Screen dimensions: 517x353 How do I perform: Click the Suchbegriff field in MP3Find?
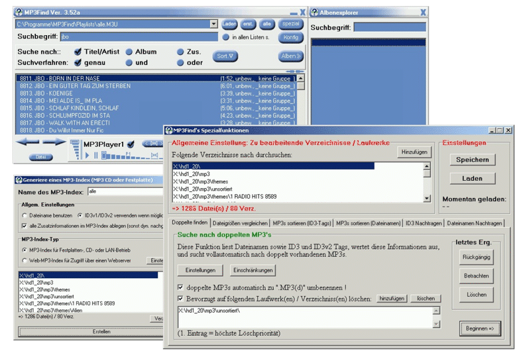(x=139, y=36)
